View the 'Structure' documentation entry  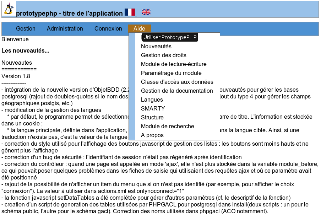(151, 117)
